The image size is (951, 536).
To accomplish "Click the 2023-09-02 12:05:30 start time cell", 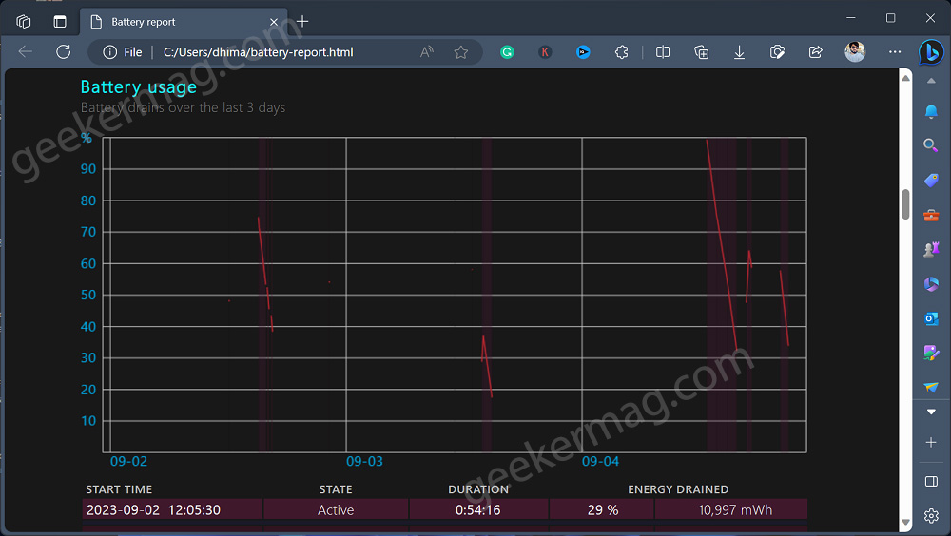I will [172, 510].
